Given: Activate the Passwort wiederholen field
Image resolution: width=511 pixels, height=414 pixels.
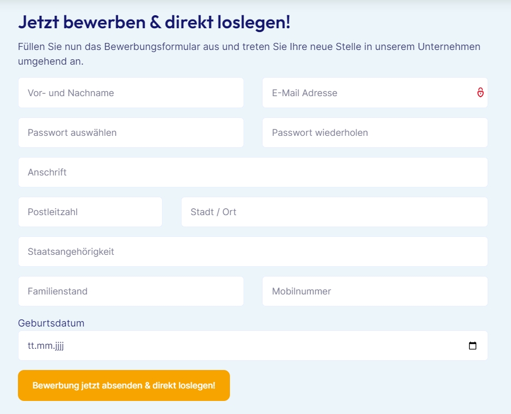Looking at the screenshot, I should click(375, 133).
